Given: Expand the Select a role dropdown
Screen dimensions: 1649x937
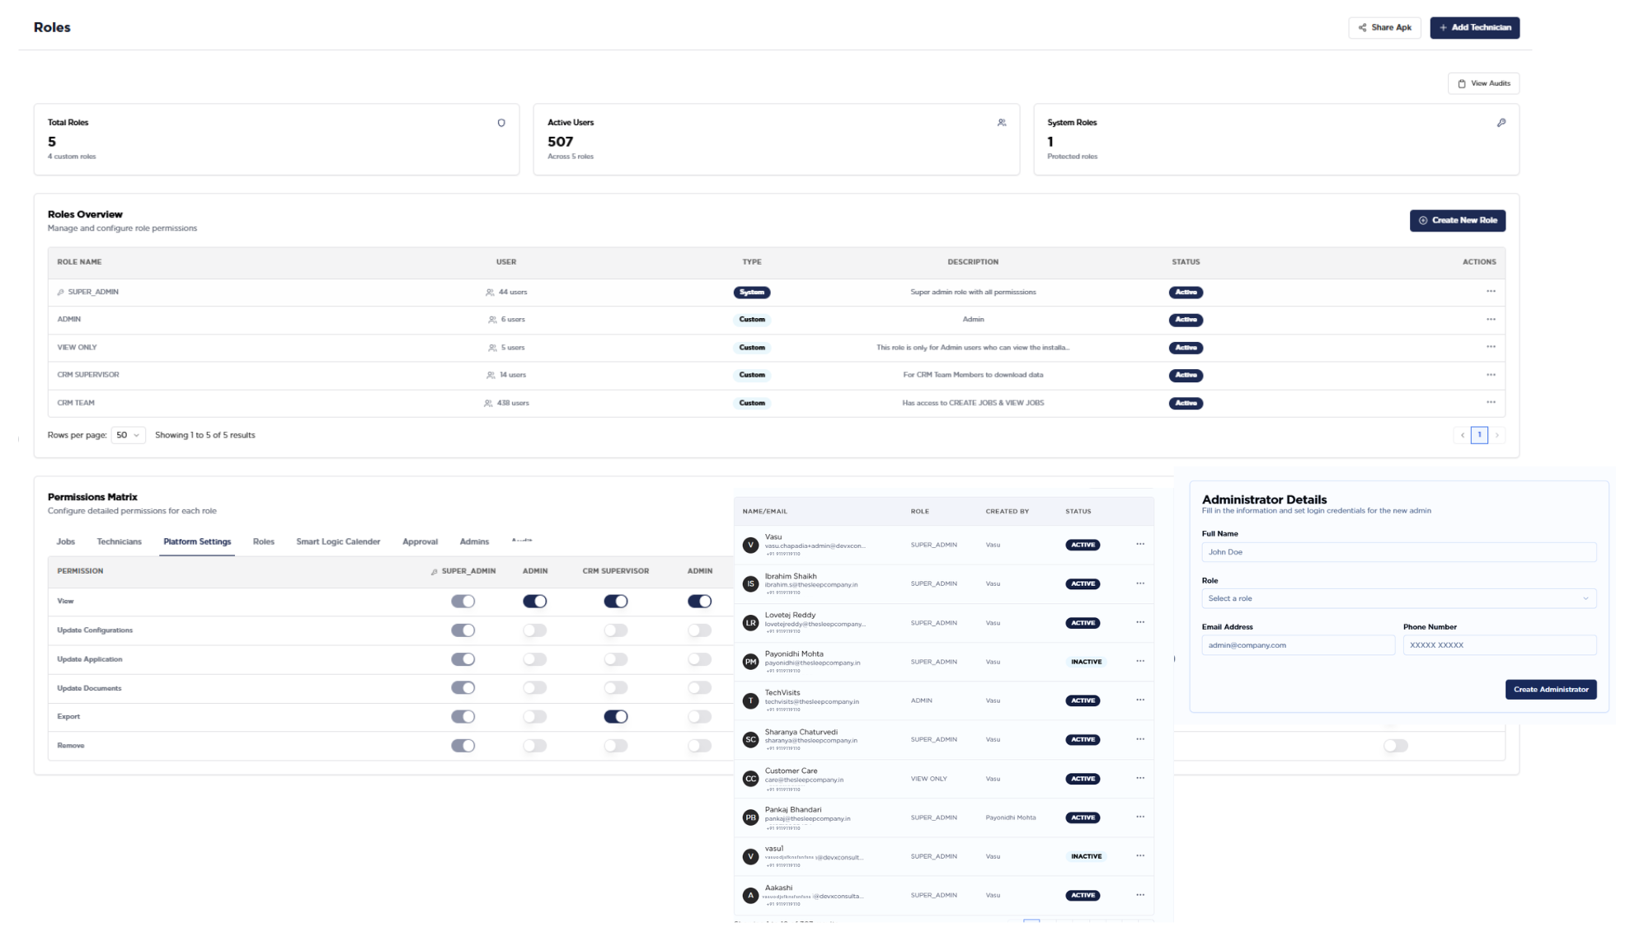Looking at the screenshot, I should tap(1398, 598).
